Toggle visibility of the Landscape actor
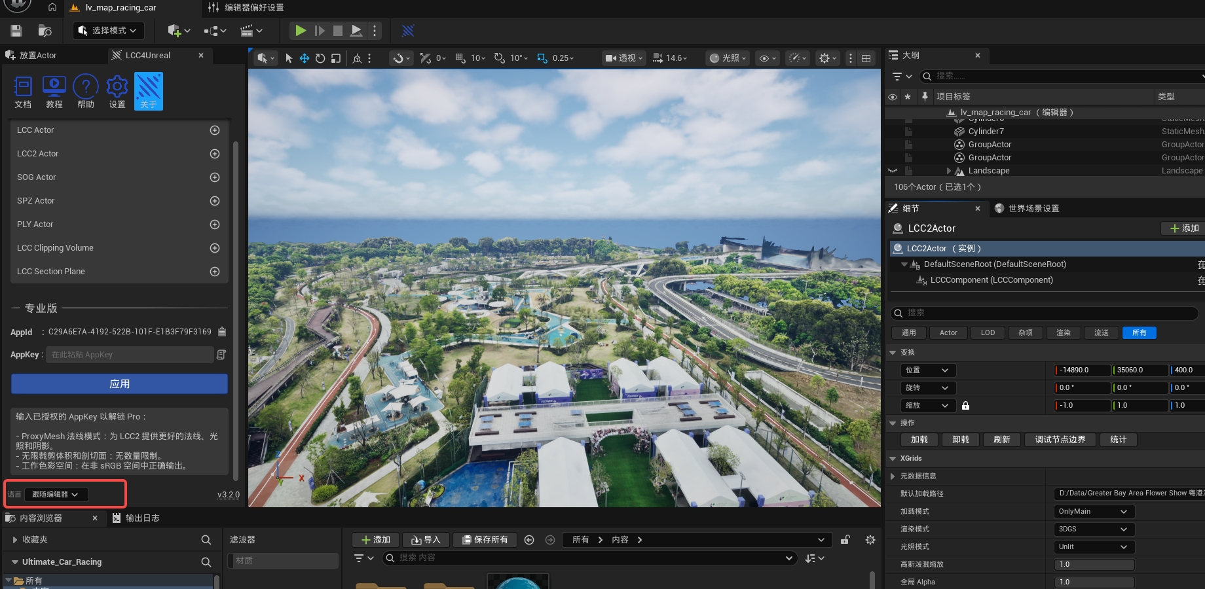This screenshot has height=589, width=1205. 892,171
